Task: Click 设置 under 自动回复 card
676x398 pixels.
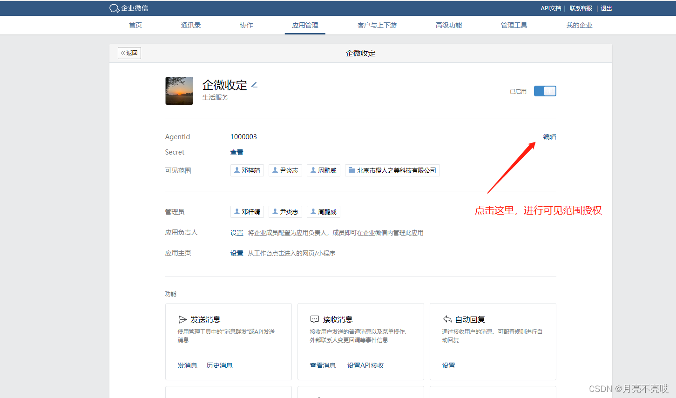Action: pos(448,365)
